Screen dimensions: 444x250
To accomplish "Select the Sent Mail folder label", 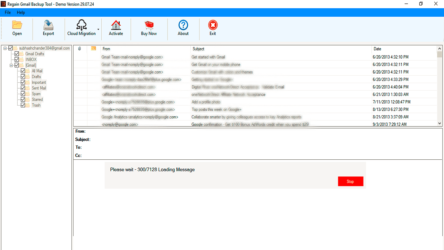I will [39, 88].
